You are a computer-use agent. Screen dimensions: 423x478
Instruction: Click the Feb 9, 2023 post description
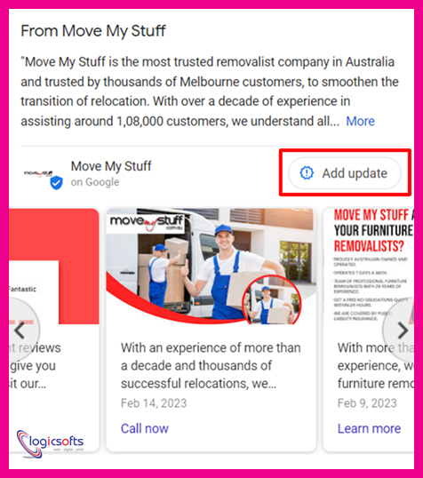pyautogui.click(x=376, y=365)
